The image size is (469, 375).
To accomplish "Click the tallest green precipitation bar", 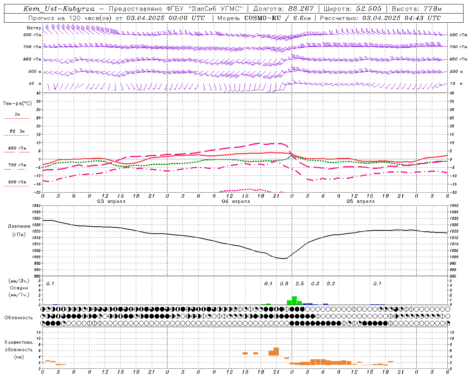I will pyautogui.click(x=294, y=301).
